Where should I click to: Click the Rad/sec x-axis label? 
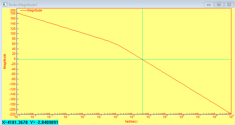(x=131, y=121)
